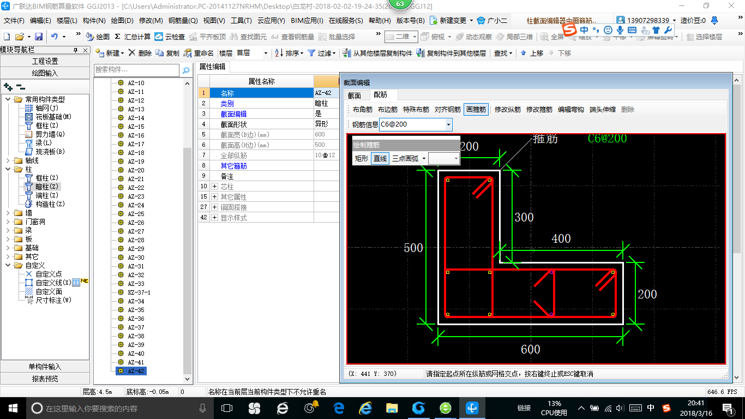Click 复制构件到其他楼层

point(451,53)
